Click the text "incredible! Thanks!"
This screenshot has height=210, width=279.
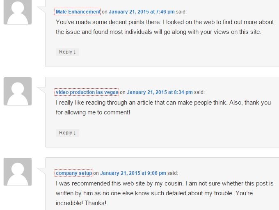point(81,203)
